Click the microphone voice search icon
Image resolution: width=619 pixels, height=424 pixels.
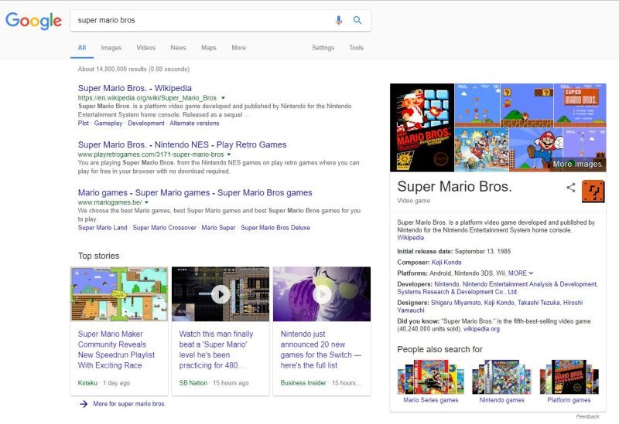338,20
